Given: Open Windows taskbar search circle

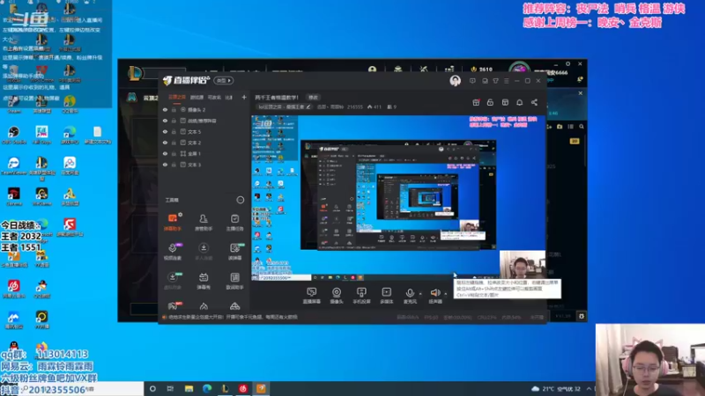Looking at the screenshot, I should coord(152,389).
